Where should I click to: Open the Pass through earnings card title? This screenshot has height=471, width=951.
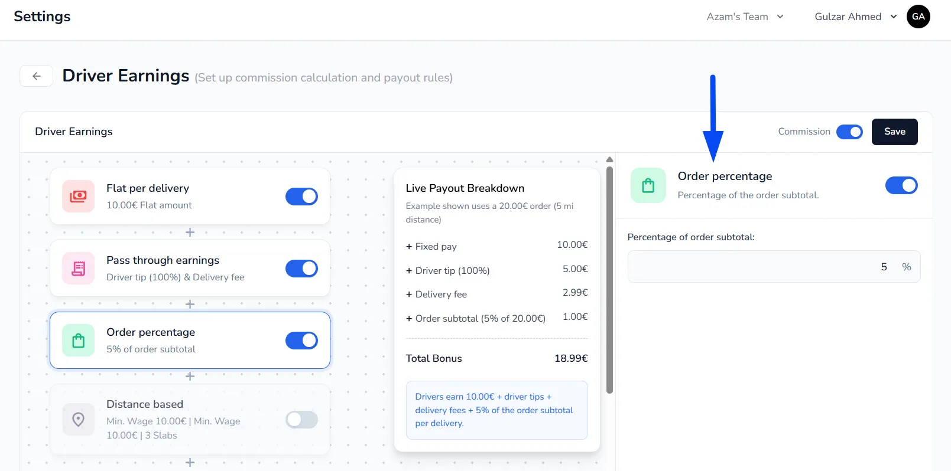[163, 260]
